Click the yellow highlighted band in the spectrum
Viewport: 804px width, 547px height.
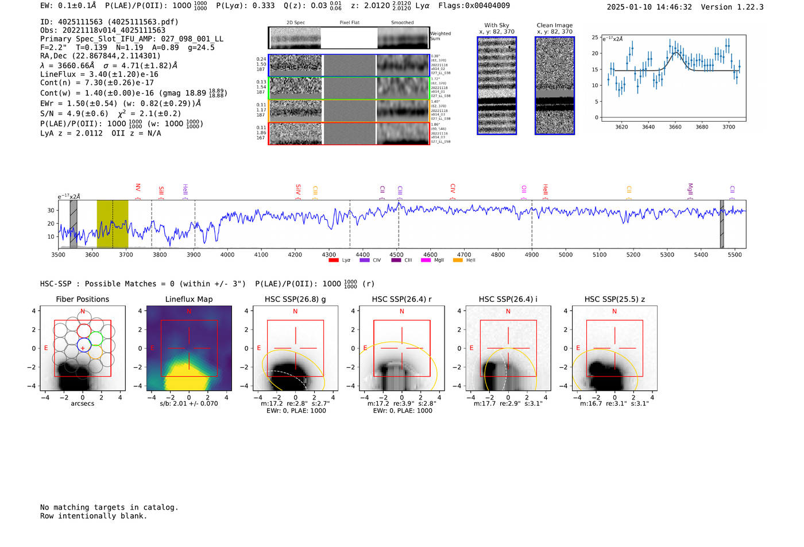click(113, 224)
